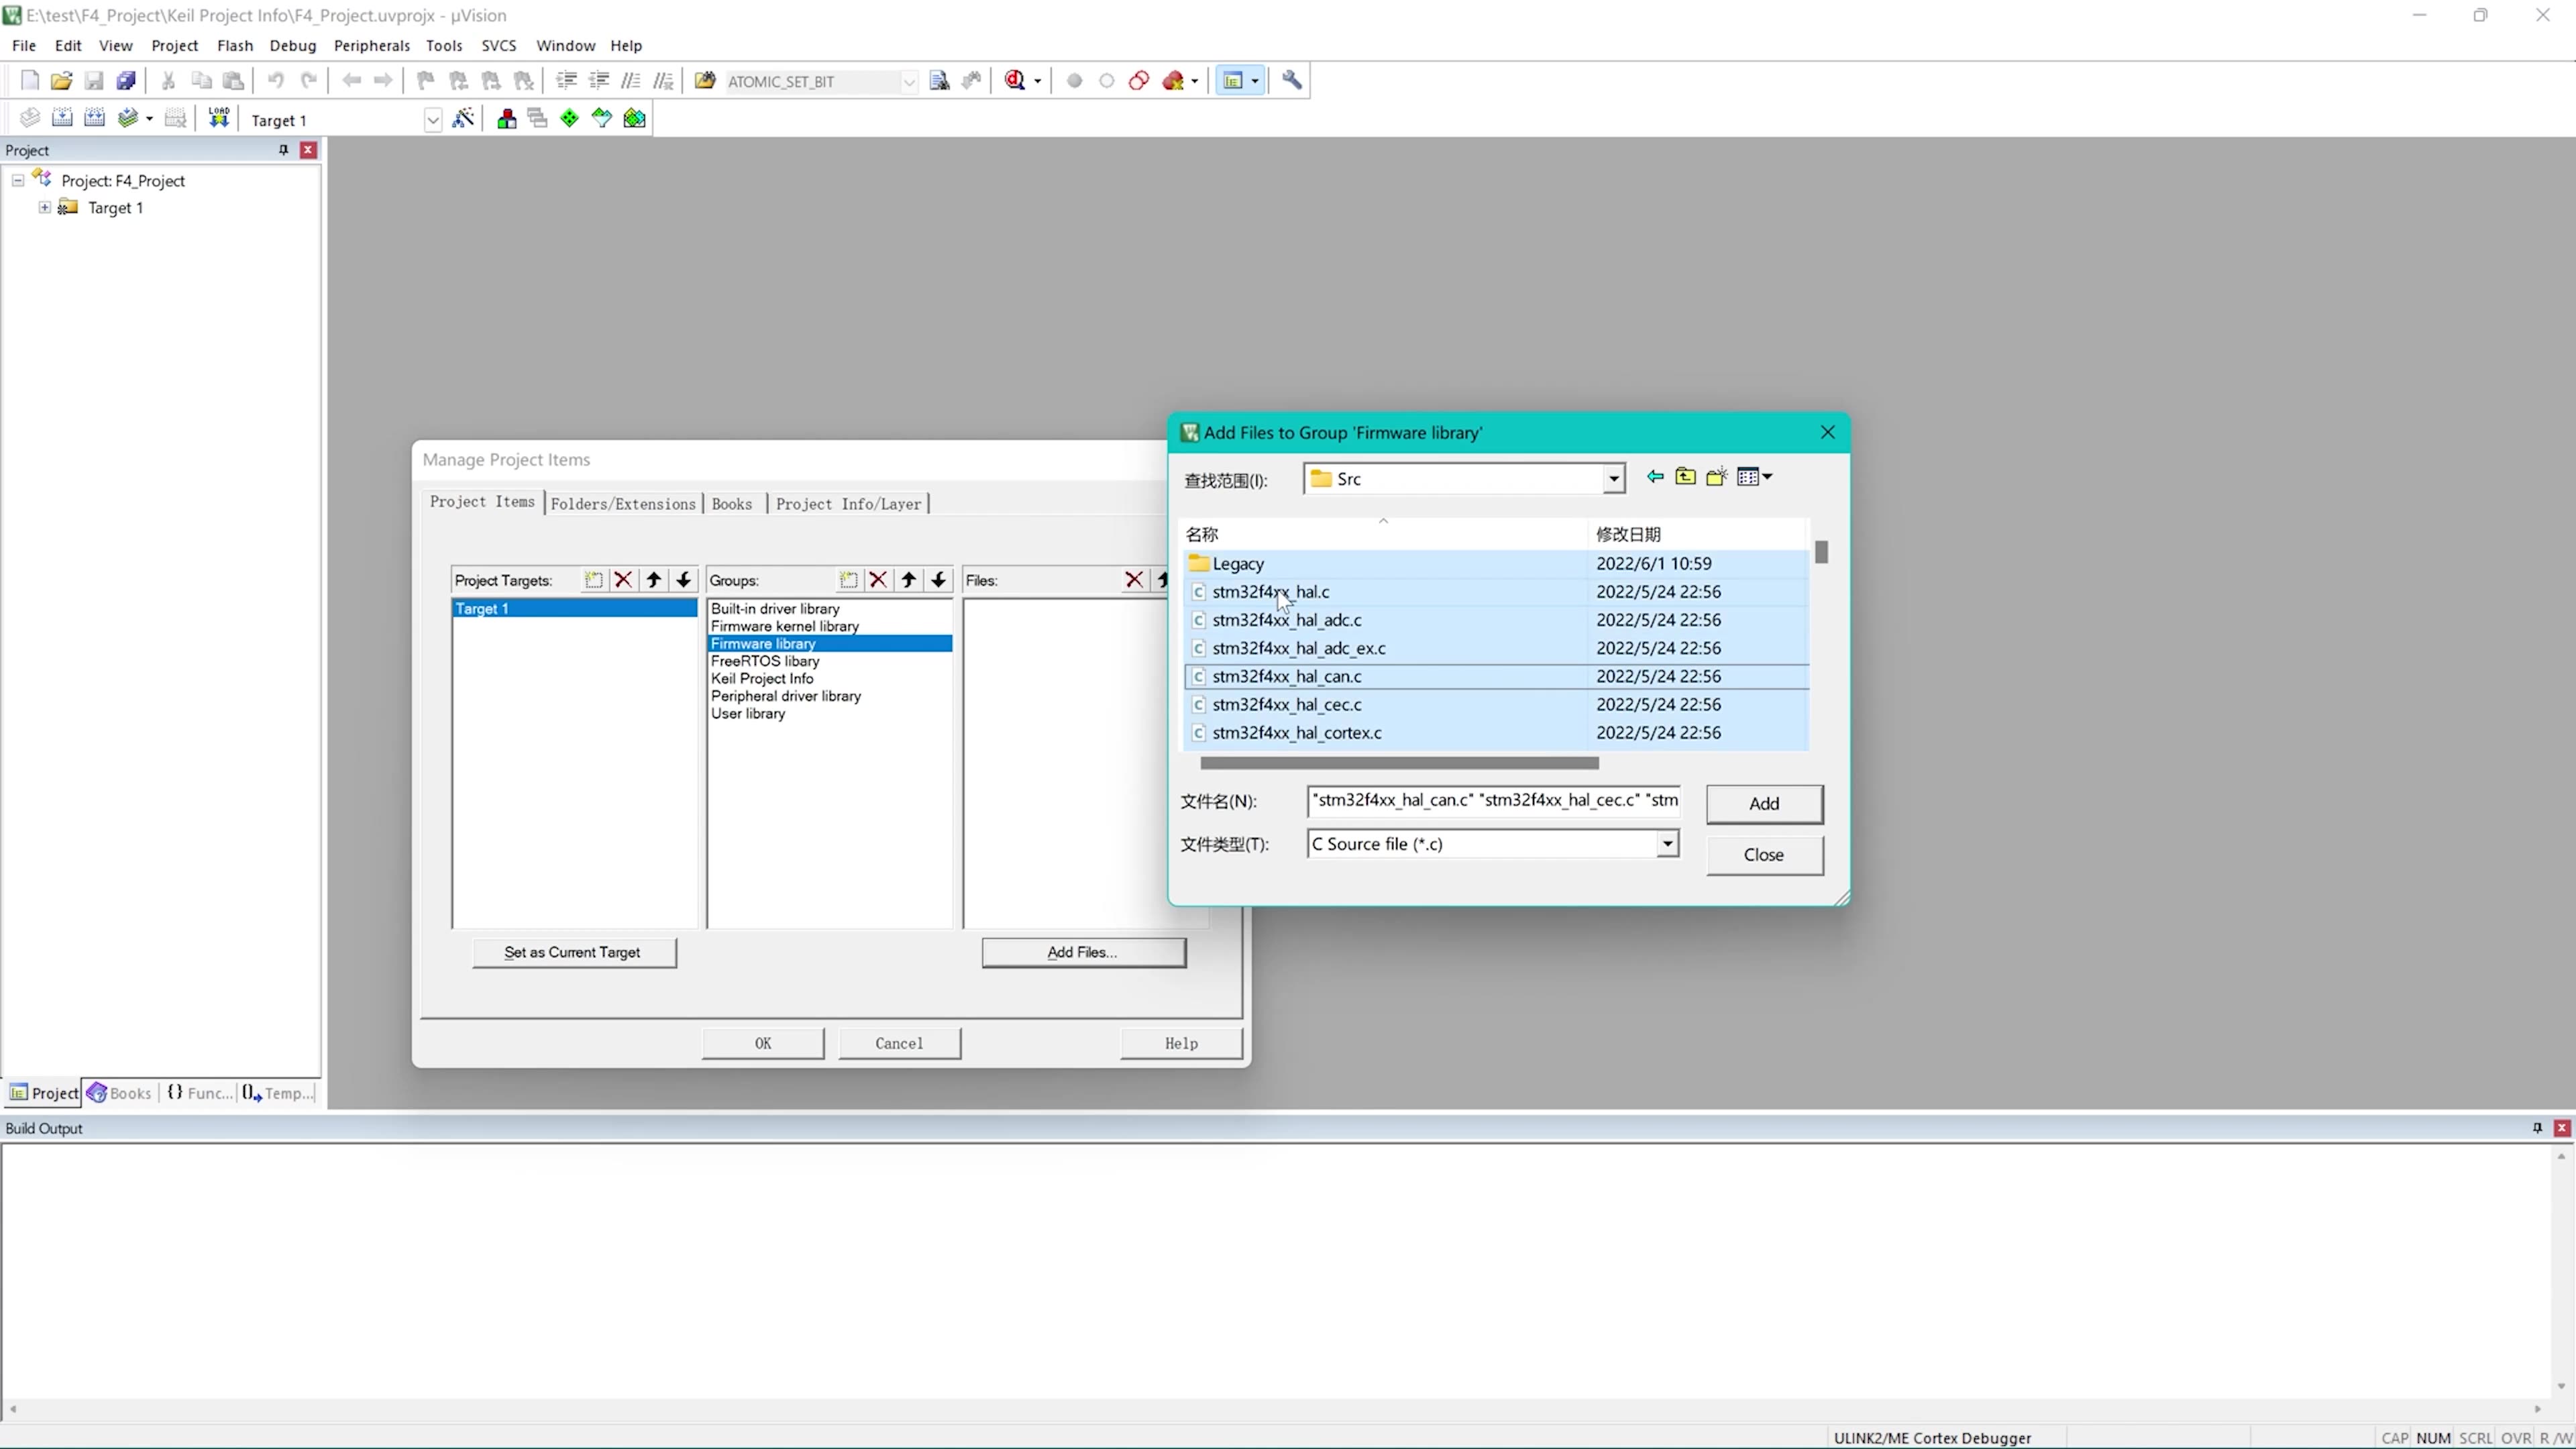Open the Flash menu

point(235,45)
